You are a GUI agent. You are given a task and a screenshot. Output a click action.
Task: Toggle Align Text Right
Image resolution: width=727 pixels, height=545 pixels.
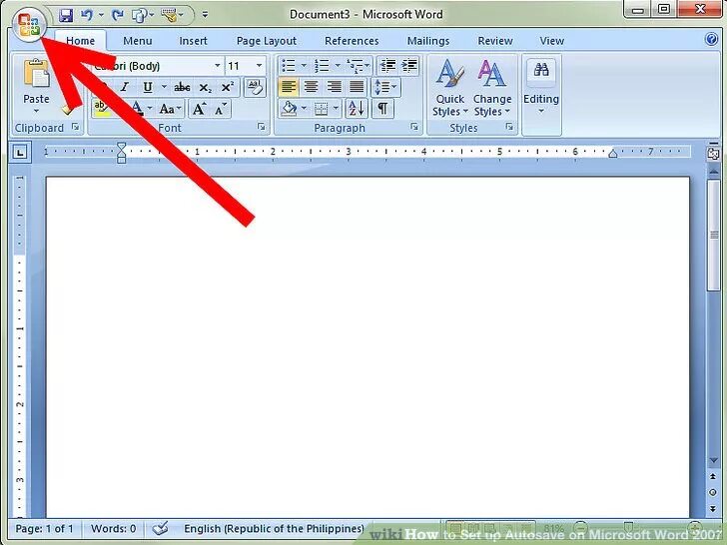click(334, 87)
